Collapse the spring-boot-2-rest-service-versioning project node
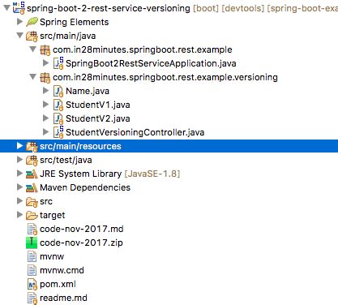The image size is (338, 305). (6, 7)
